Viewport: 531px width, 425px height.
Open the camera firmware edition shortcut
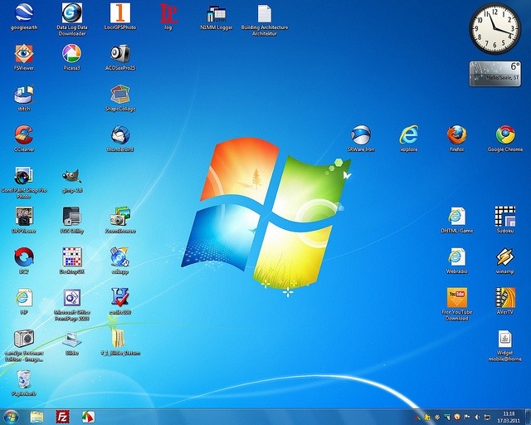(x=24, y=345)
